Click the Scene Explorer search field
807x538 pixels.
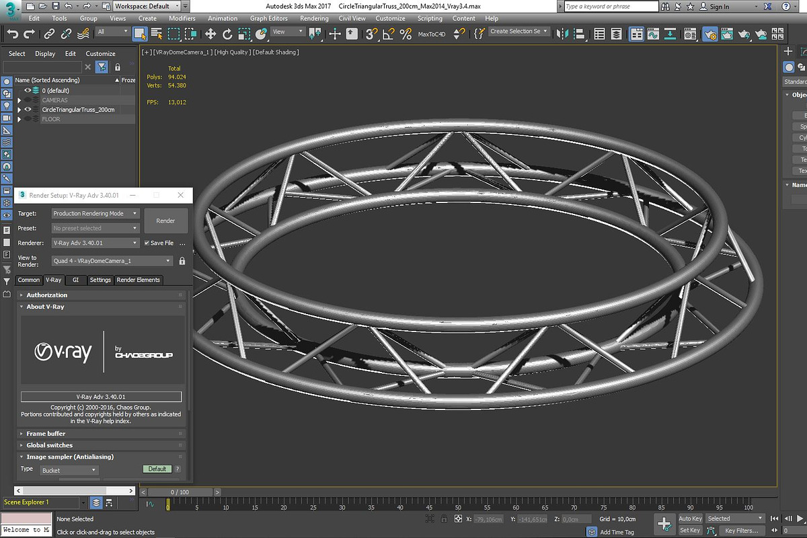click(42, 67)
